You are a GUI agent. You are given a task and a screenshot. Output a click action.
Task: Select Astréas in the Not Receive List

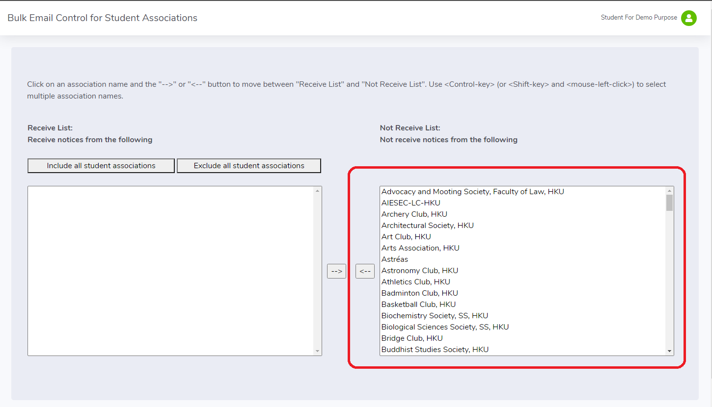(x=394, y=259)
